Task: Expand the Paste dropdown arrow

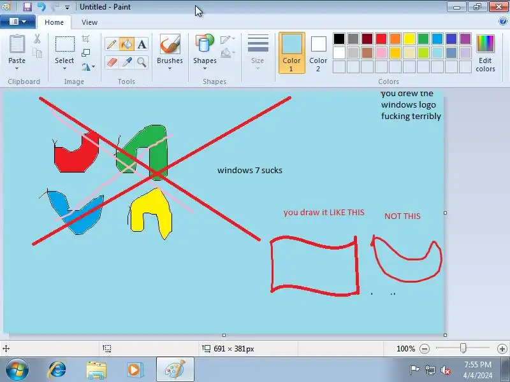Action: [17, 69]
